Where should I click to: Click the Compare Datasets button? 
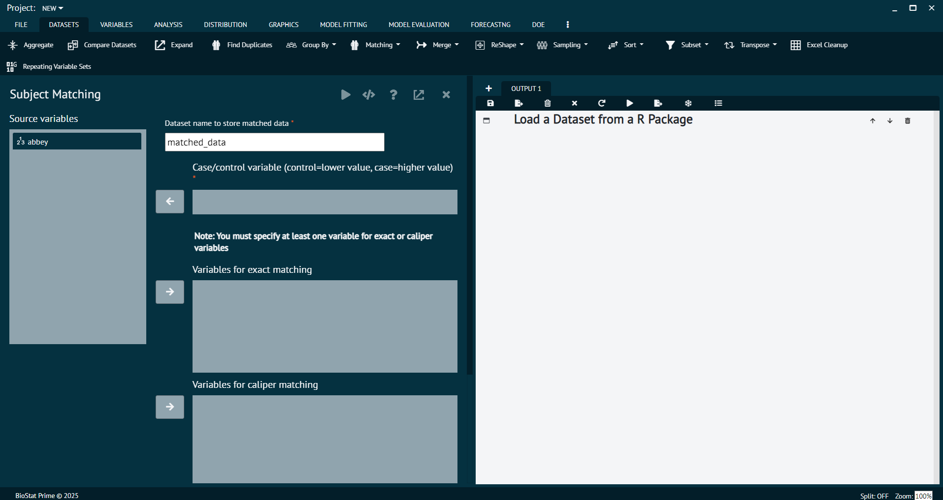coord(101,45)
